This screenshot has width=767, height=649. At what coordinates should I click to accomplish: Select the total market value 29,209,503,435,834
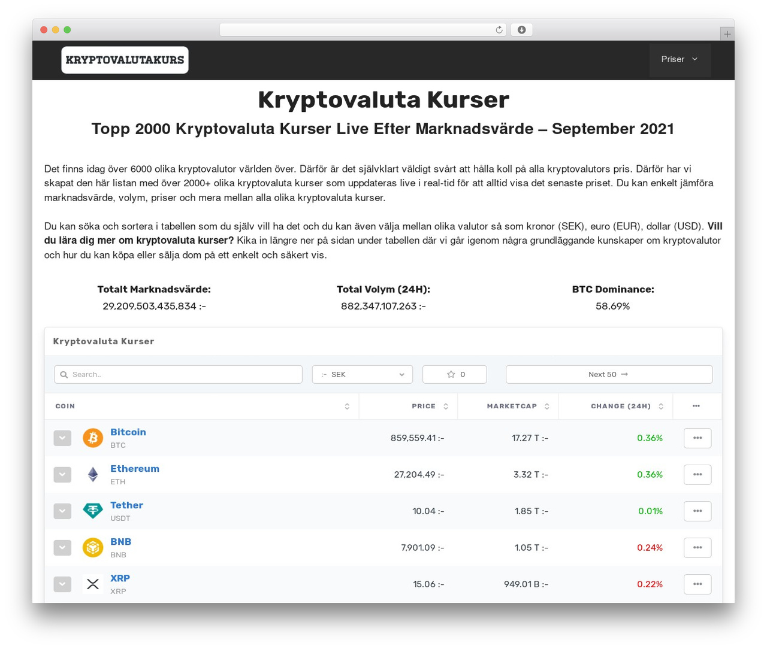(x=149, y=307)
